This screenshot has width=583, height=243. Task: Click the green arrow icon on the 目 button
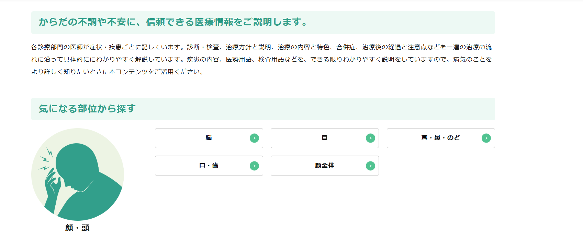[370, 138]
